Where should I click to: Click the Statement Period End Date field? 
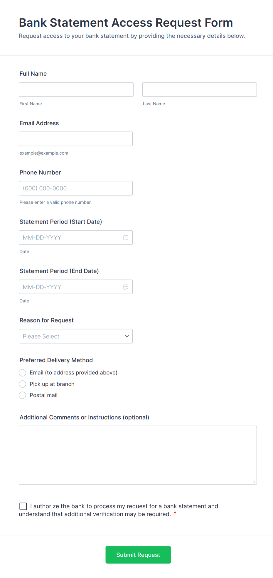click(x=70, y=287)
